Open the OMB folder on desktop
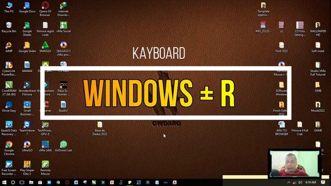Viewport: 331px width, 186px height. click(x=318, y=87)
